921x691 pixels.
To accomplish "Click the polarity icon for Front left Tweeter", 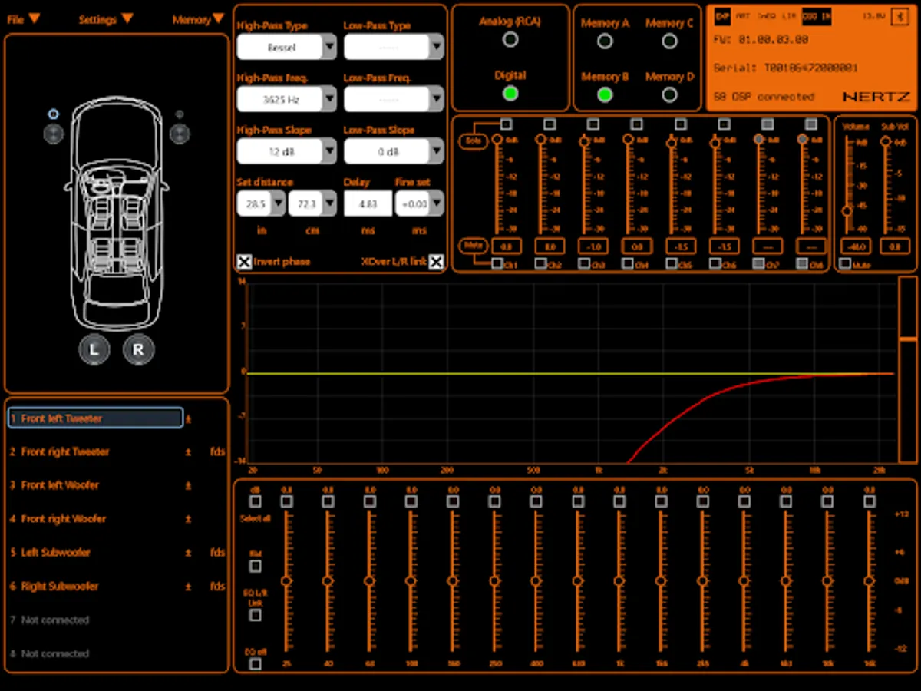I will point(189,419).
